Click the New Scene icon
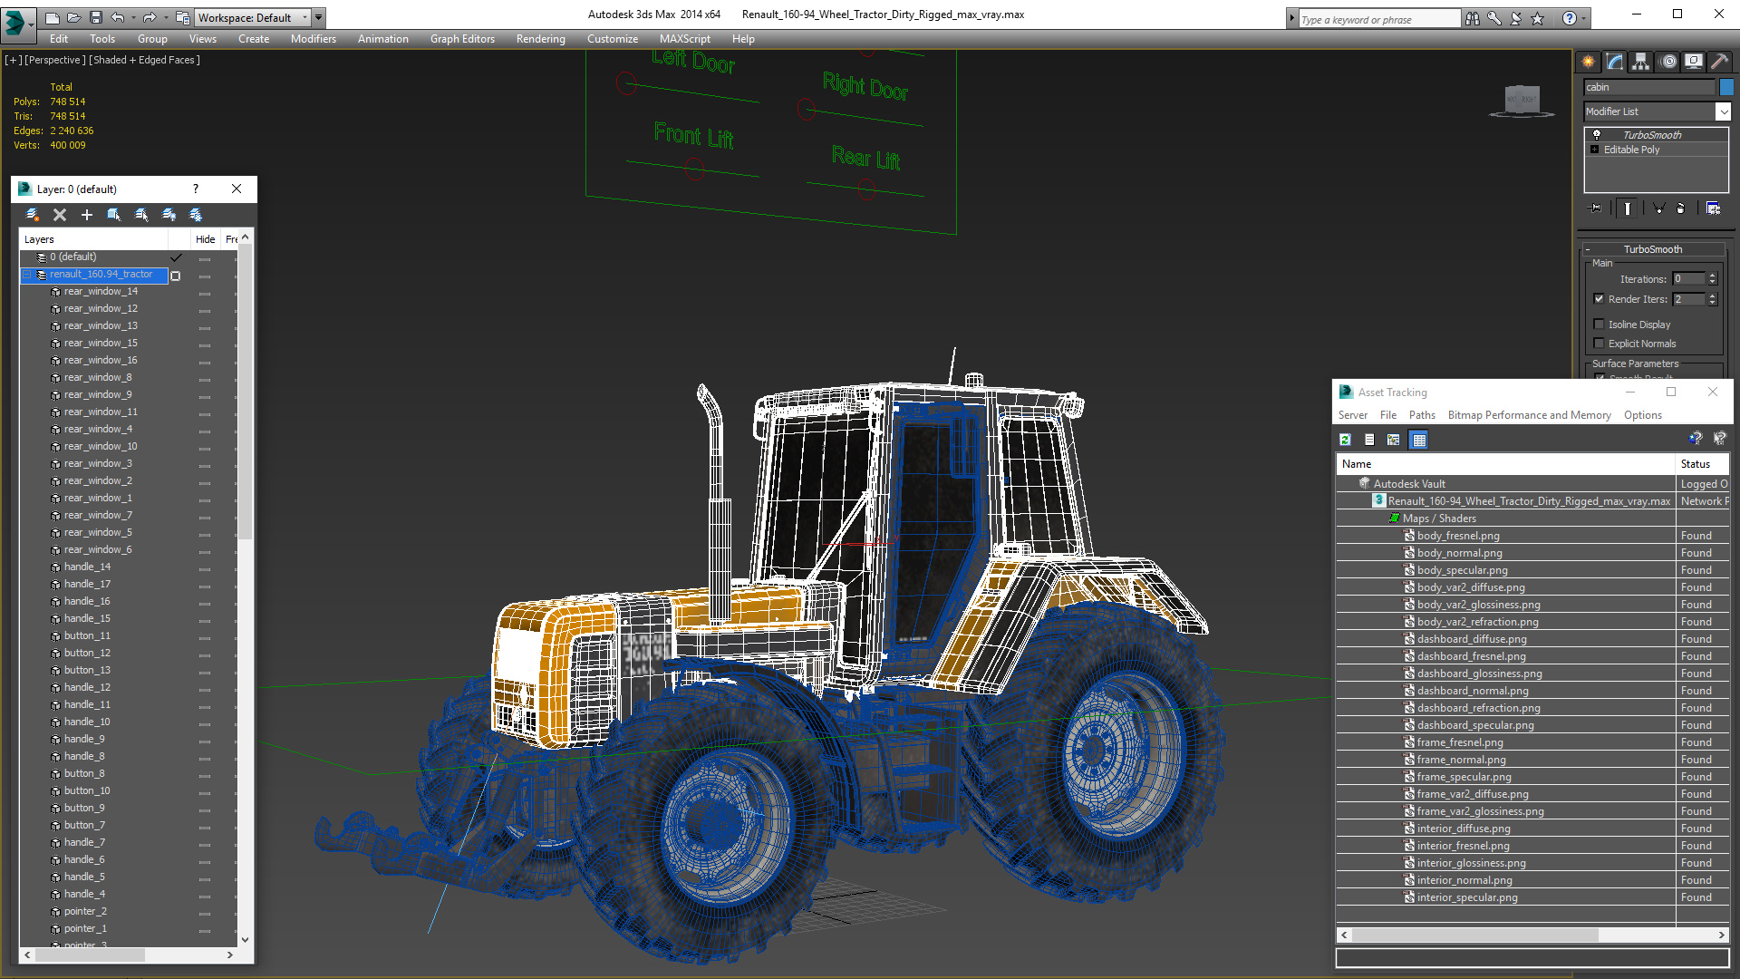The height and width of the screenshot is (979, 1740). [x=52, y=17]
